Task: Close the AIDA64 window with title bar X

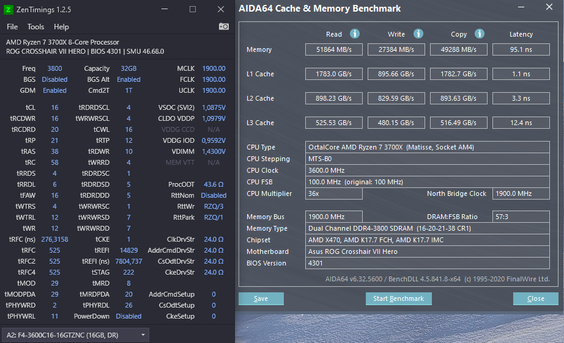Action: [549, 7]
